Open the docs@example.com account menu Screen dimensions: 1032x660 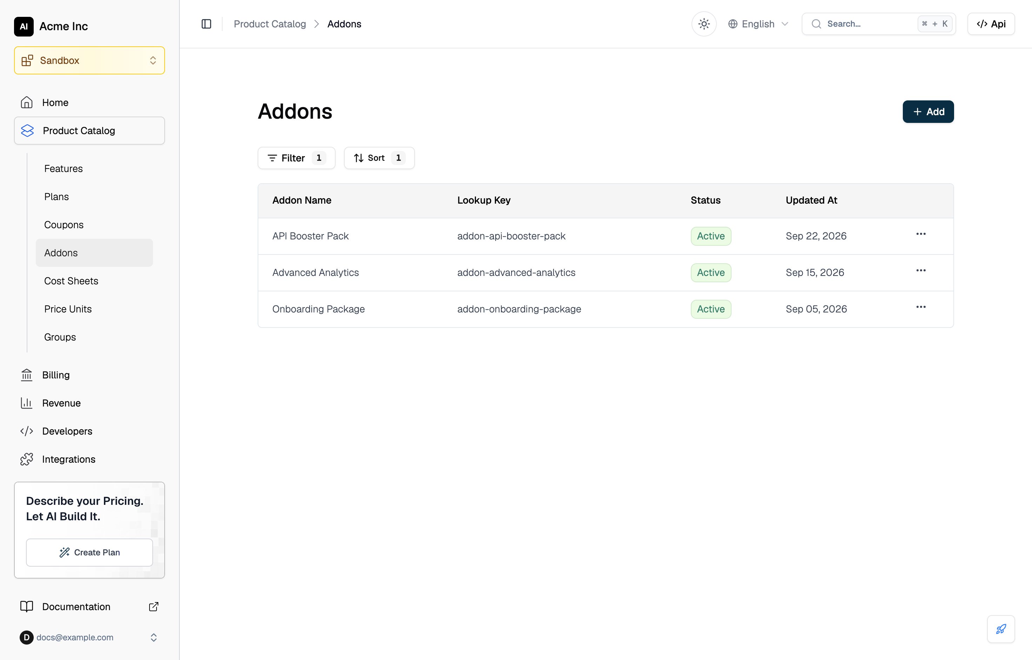[89, 638]
